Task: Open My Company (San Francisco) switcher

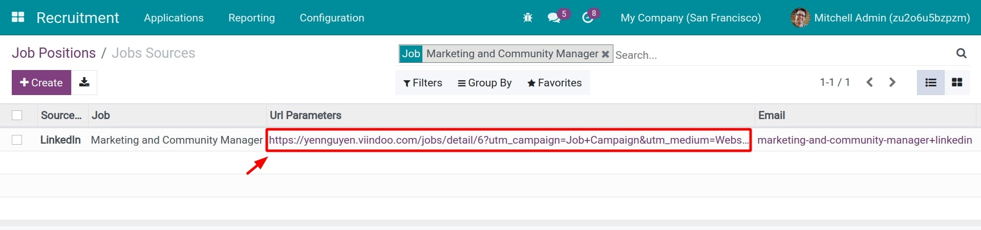Action: pos(691,18)
